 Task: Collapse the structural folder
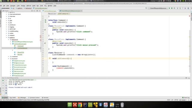9,59
